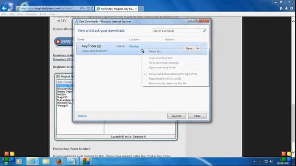Screen dimensions: 296x166
Task: Open the address bar autocomplete dropdown arrow
Action: [85, 8]
